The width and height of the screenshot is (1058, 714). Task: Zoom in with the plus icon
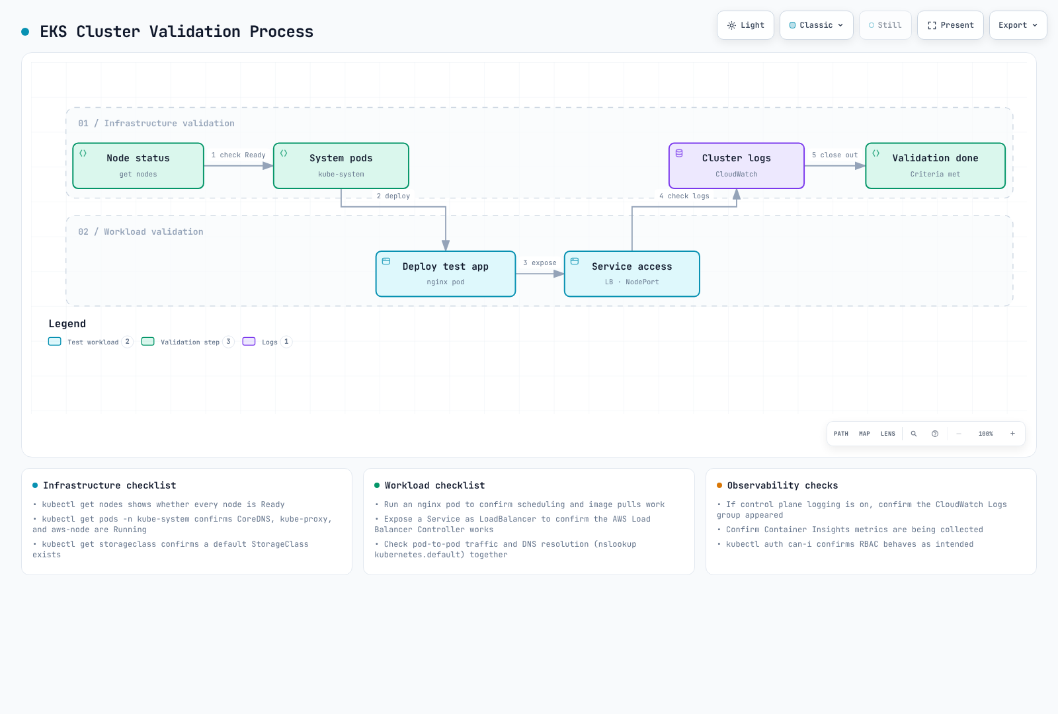pos(1012,434)
